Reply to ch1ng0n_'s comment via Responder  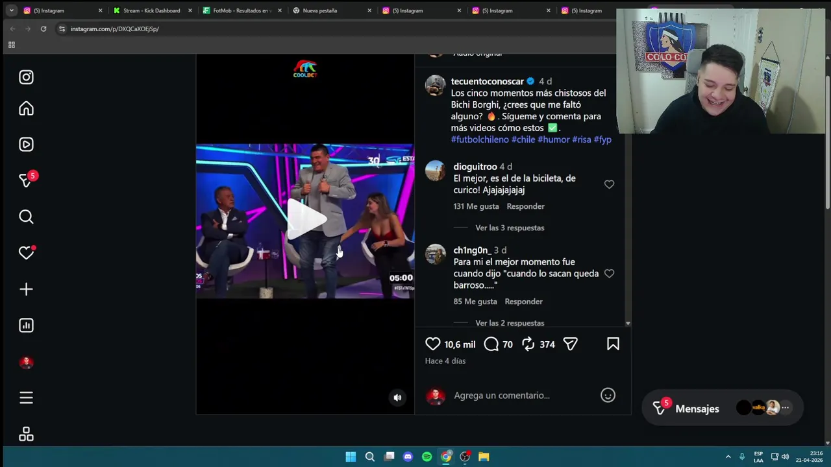coord(523,302)
